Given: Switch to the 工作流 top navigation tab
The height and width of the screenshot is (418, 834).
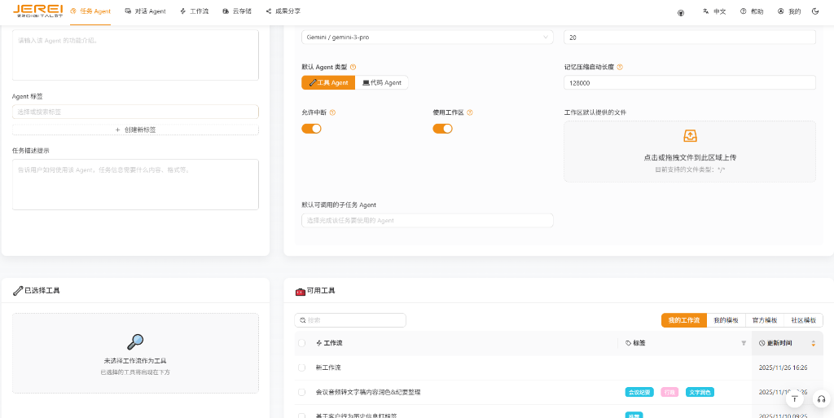Looking at the screenshot, I should (194, 11).
